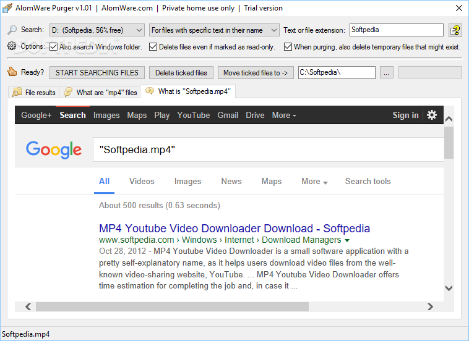469x341 pixels.
Task: Click the Google search query box
Action: (x=269, y=149)
